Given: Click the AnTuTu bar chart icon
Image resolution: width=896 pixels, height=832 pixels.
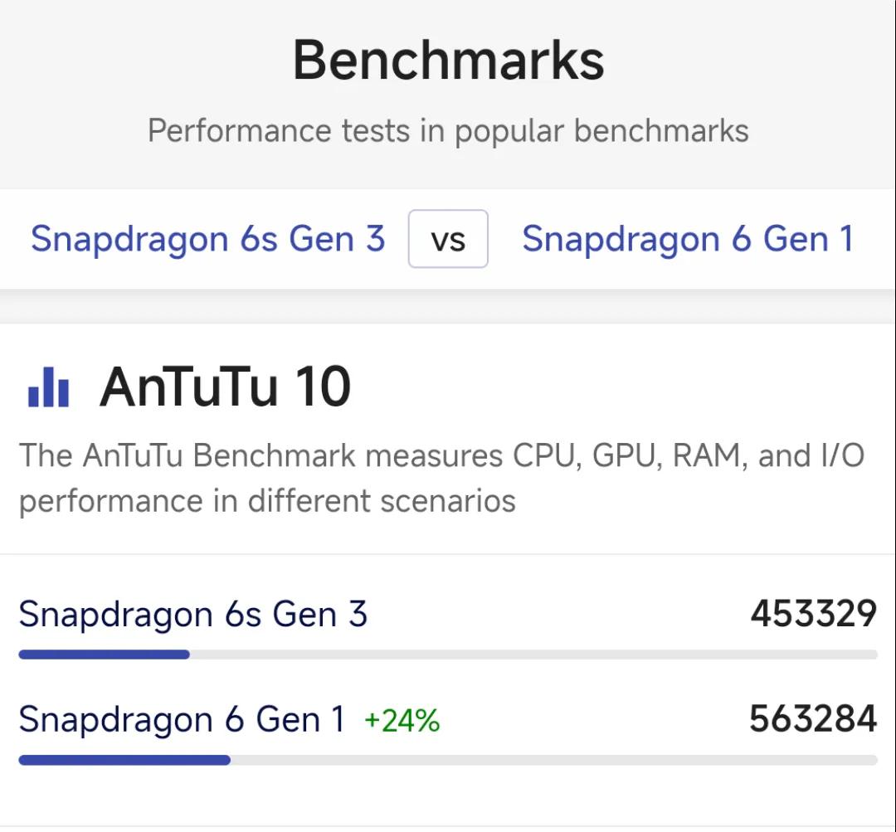Looking at the screenshot, I should point(48,387).
